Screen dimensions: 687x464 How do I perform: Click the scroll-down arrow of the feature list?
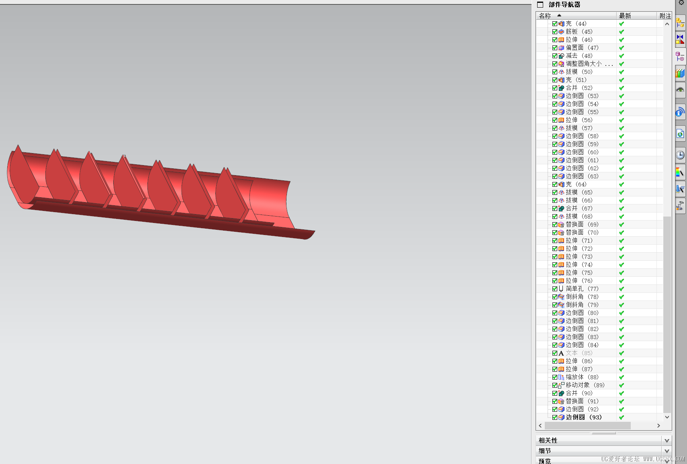pyautogui.click(x=667, y=417)
